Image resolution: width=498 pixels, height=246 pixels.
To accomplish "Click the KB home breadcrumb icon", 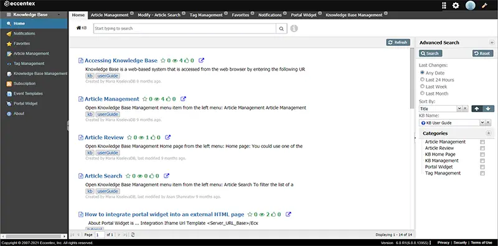I will pyautogui.click(x=79, y=28).
